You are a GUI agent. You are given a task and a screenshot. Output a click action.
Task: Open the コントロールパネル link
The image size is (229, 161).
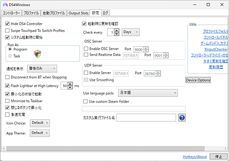point(216,37)
